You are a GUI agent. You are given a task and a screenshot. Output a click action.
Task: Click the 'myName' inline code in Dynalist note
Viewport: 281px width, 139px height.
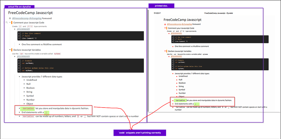[57, 54]
